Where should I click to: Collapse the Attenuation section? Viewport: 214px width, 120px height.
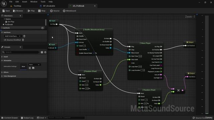(2, 60)
